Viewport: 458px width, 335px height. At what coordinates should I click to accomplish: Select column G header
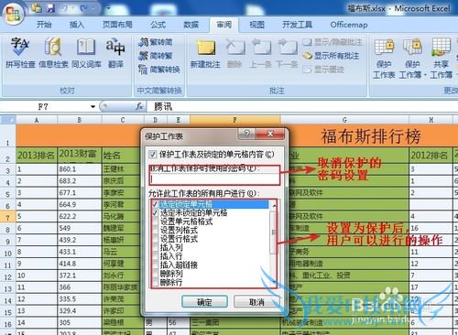tap(344, 120)
